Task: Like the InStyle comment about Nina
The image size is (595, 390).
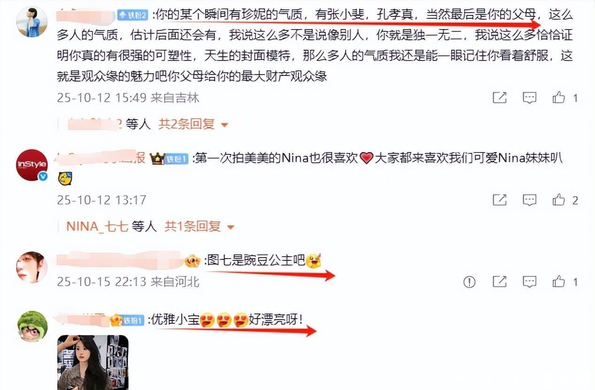Action: (558, 200)
